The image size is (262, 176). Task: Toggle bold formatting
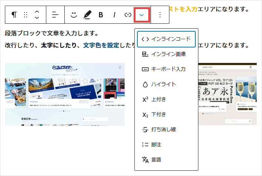(x=101, y=15)
